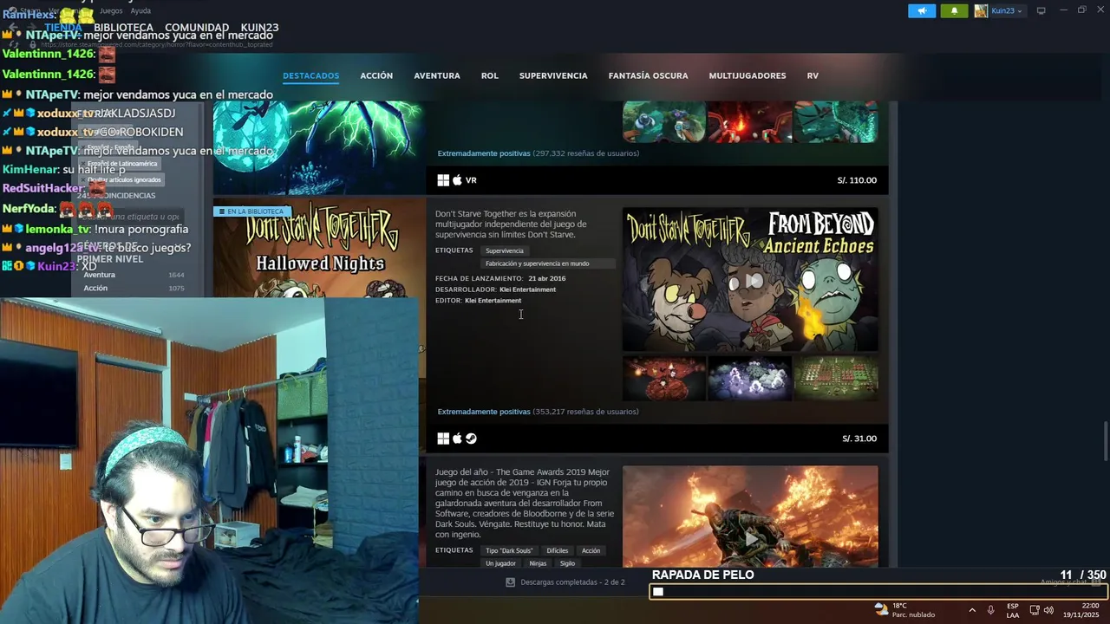Click the blue announcements megaphone button
Image resolution: width=1110 pixels, height=624 pixels.
[922, 10]
